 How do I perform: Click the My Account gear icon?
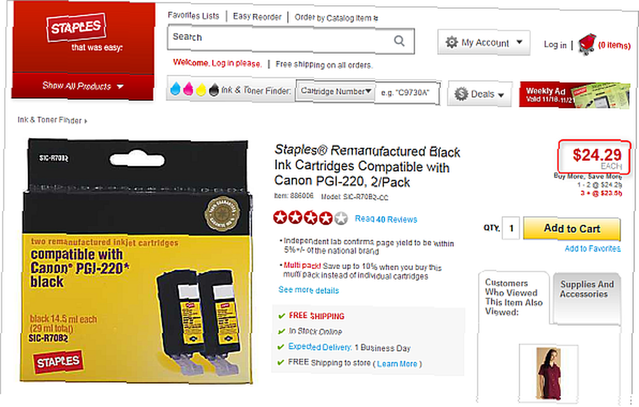pos(452,42)
